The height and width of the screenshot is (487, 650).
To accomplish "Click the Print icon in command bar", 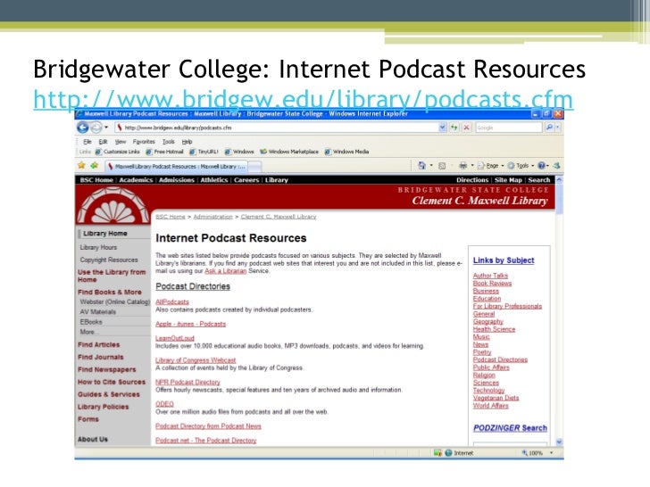I will tap(463, 166).
